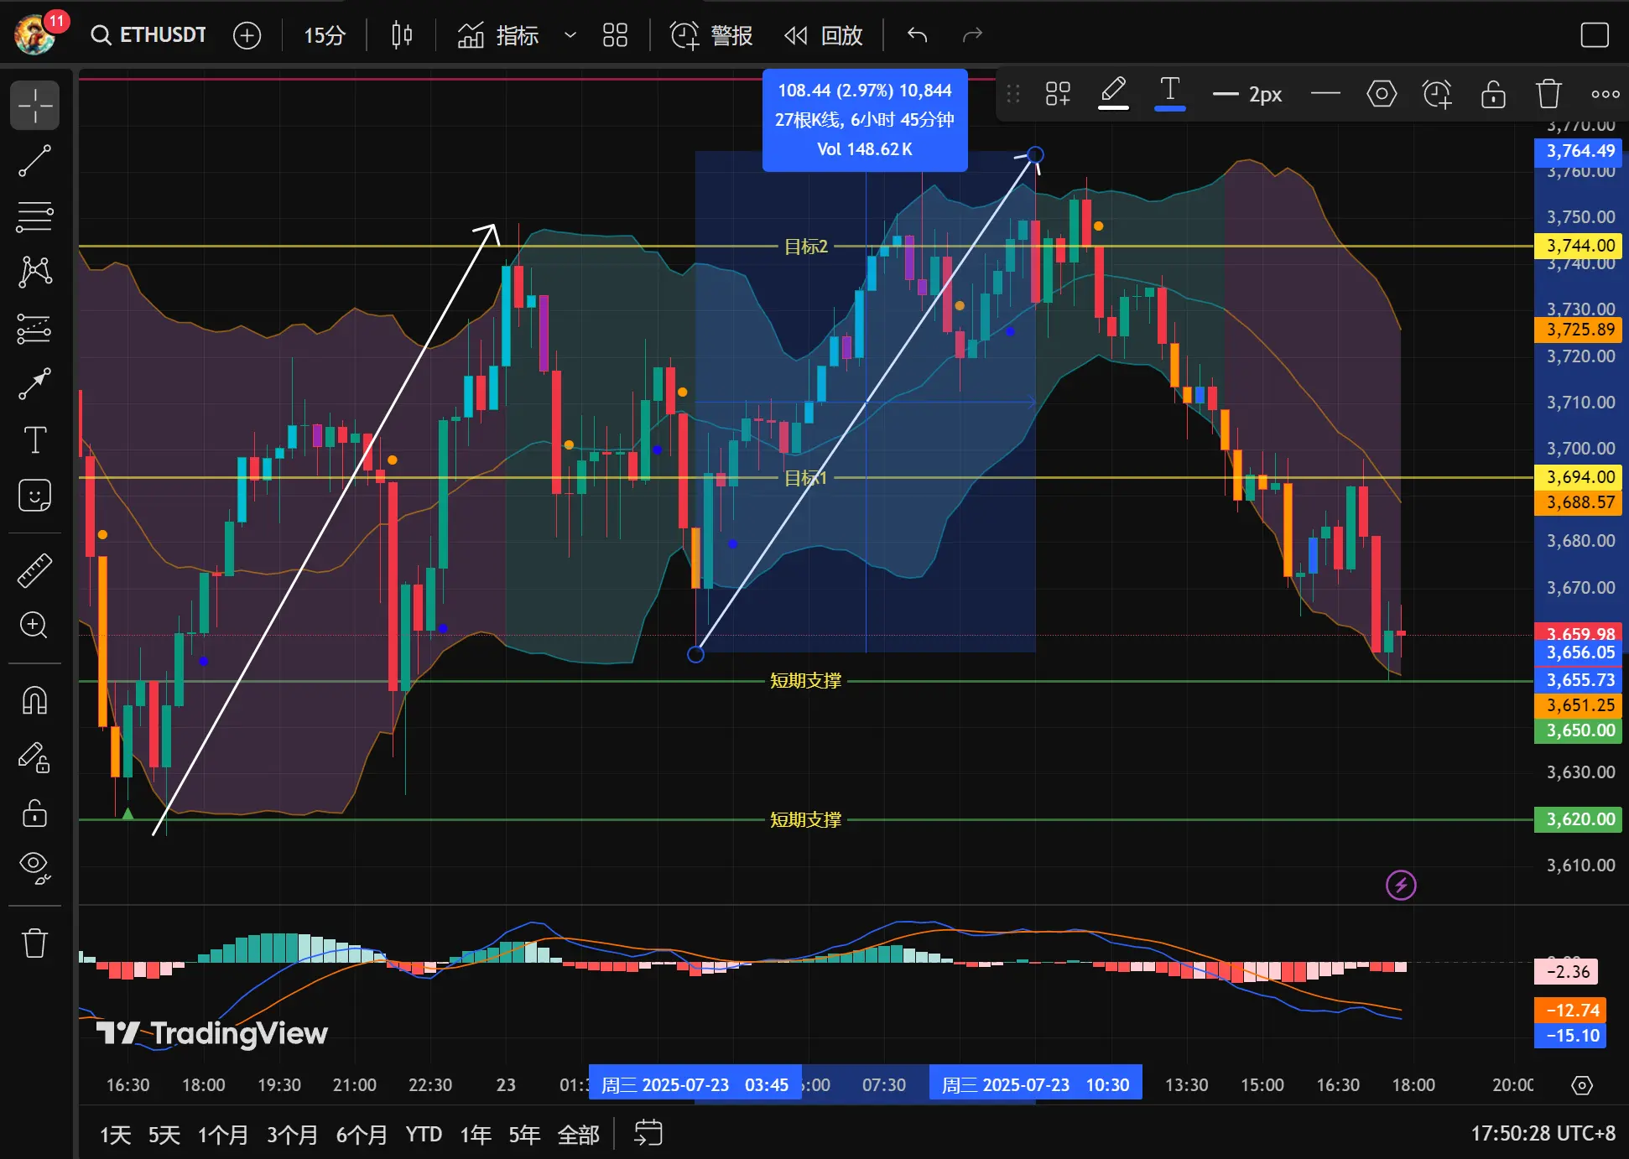Select the ruler measure tool
Image resolution: width=1629 pixels, height=1159 pixels.
tap(34, 569)
